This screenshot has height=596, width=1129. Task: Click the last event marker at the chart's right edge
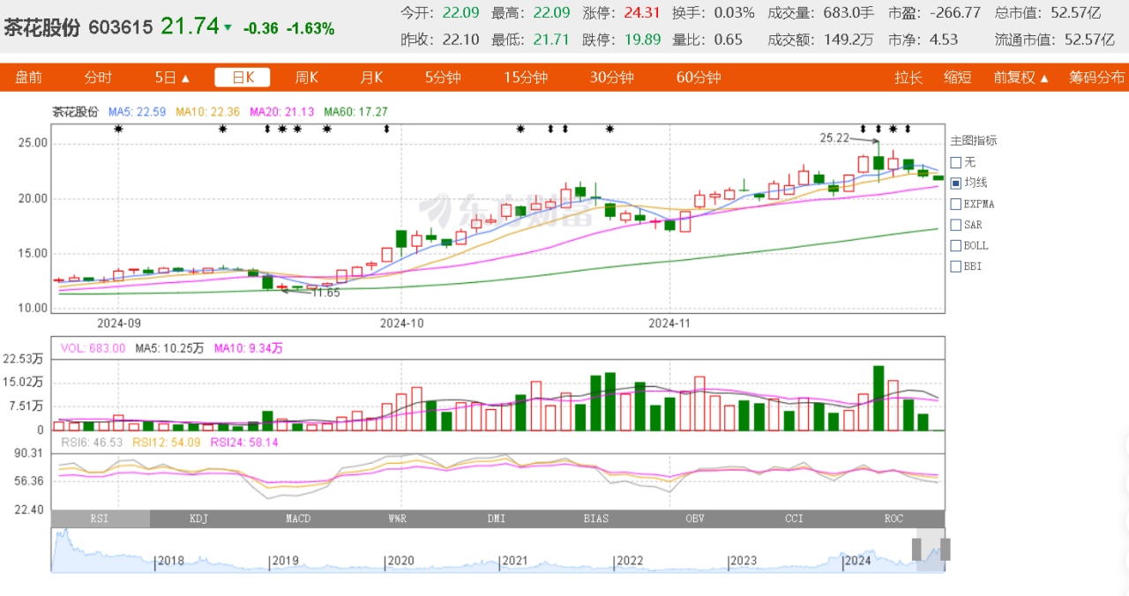tap(908, 129)
